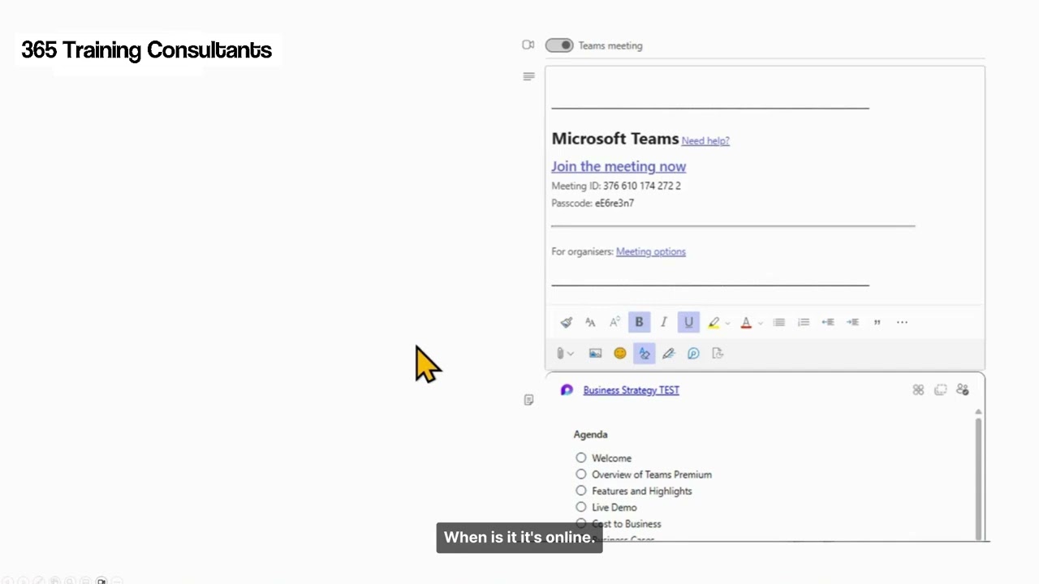This screenshot has width=1039, height=584.
Task: Apply yellow text highlight color
Action: point(714,322)
